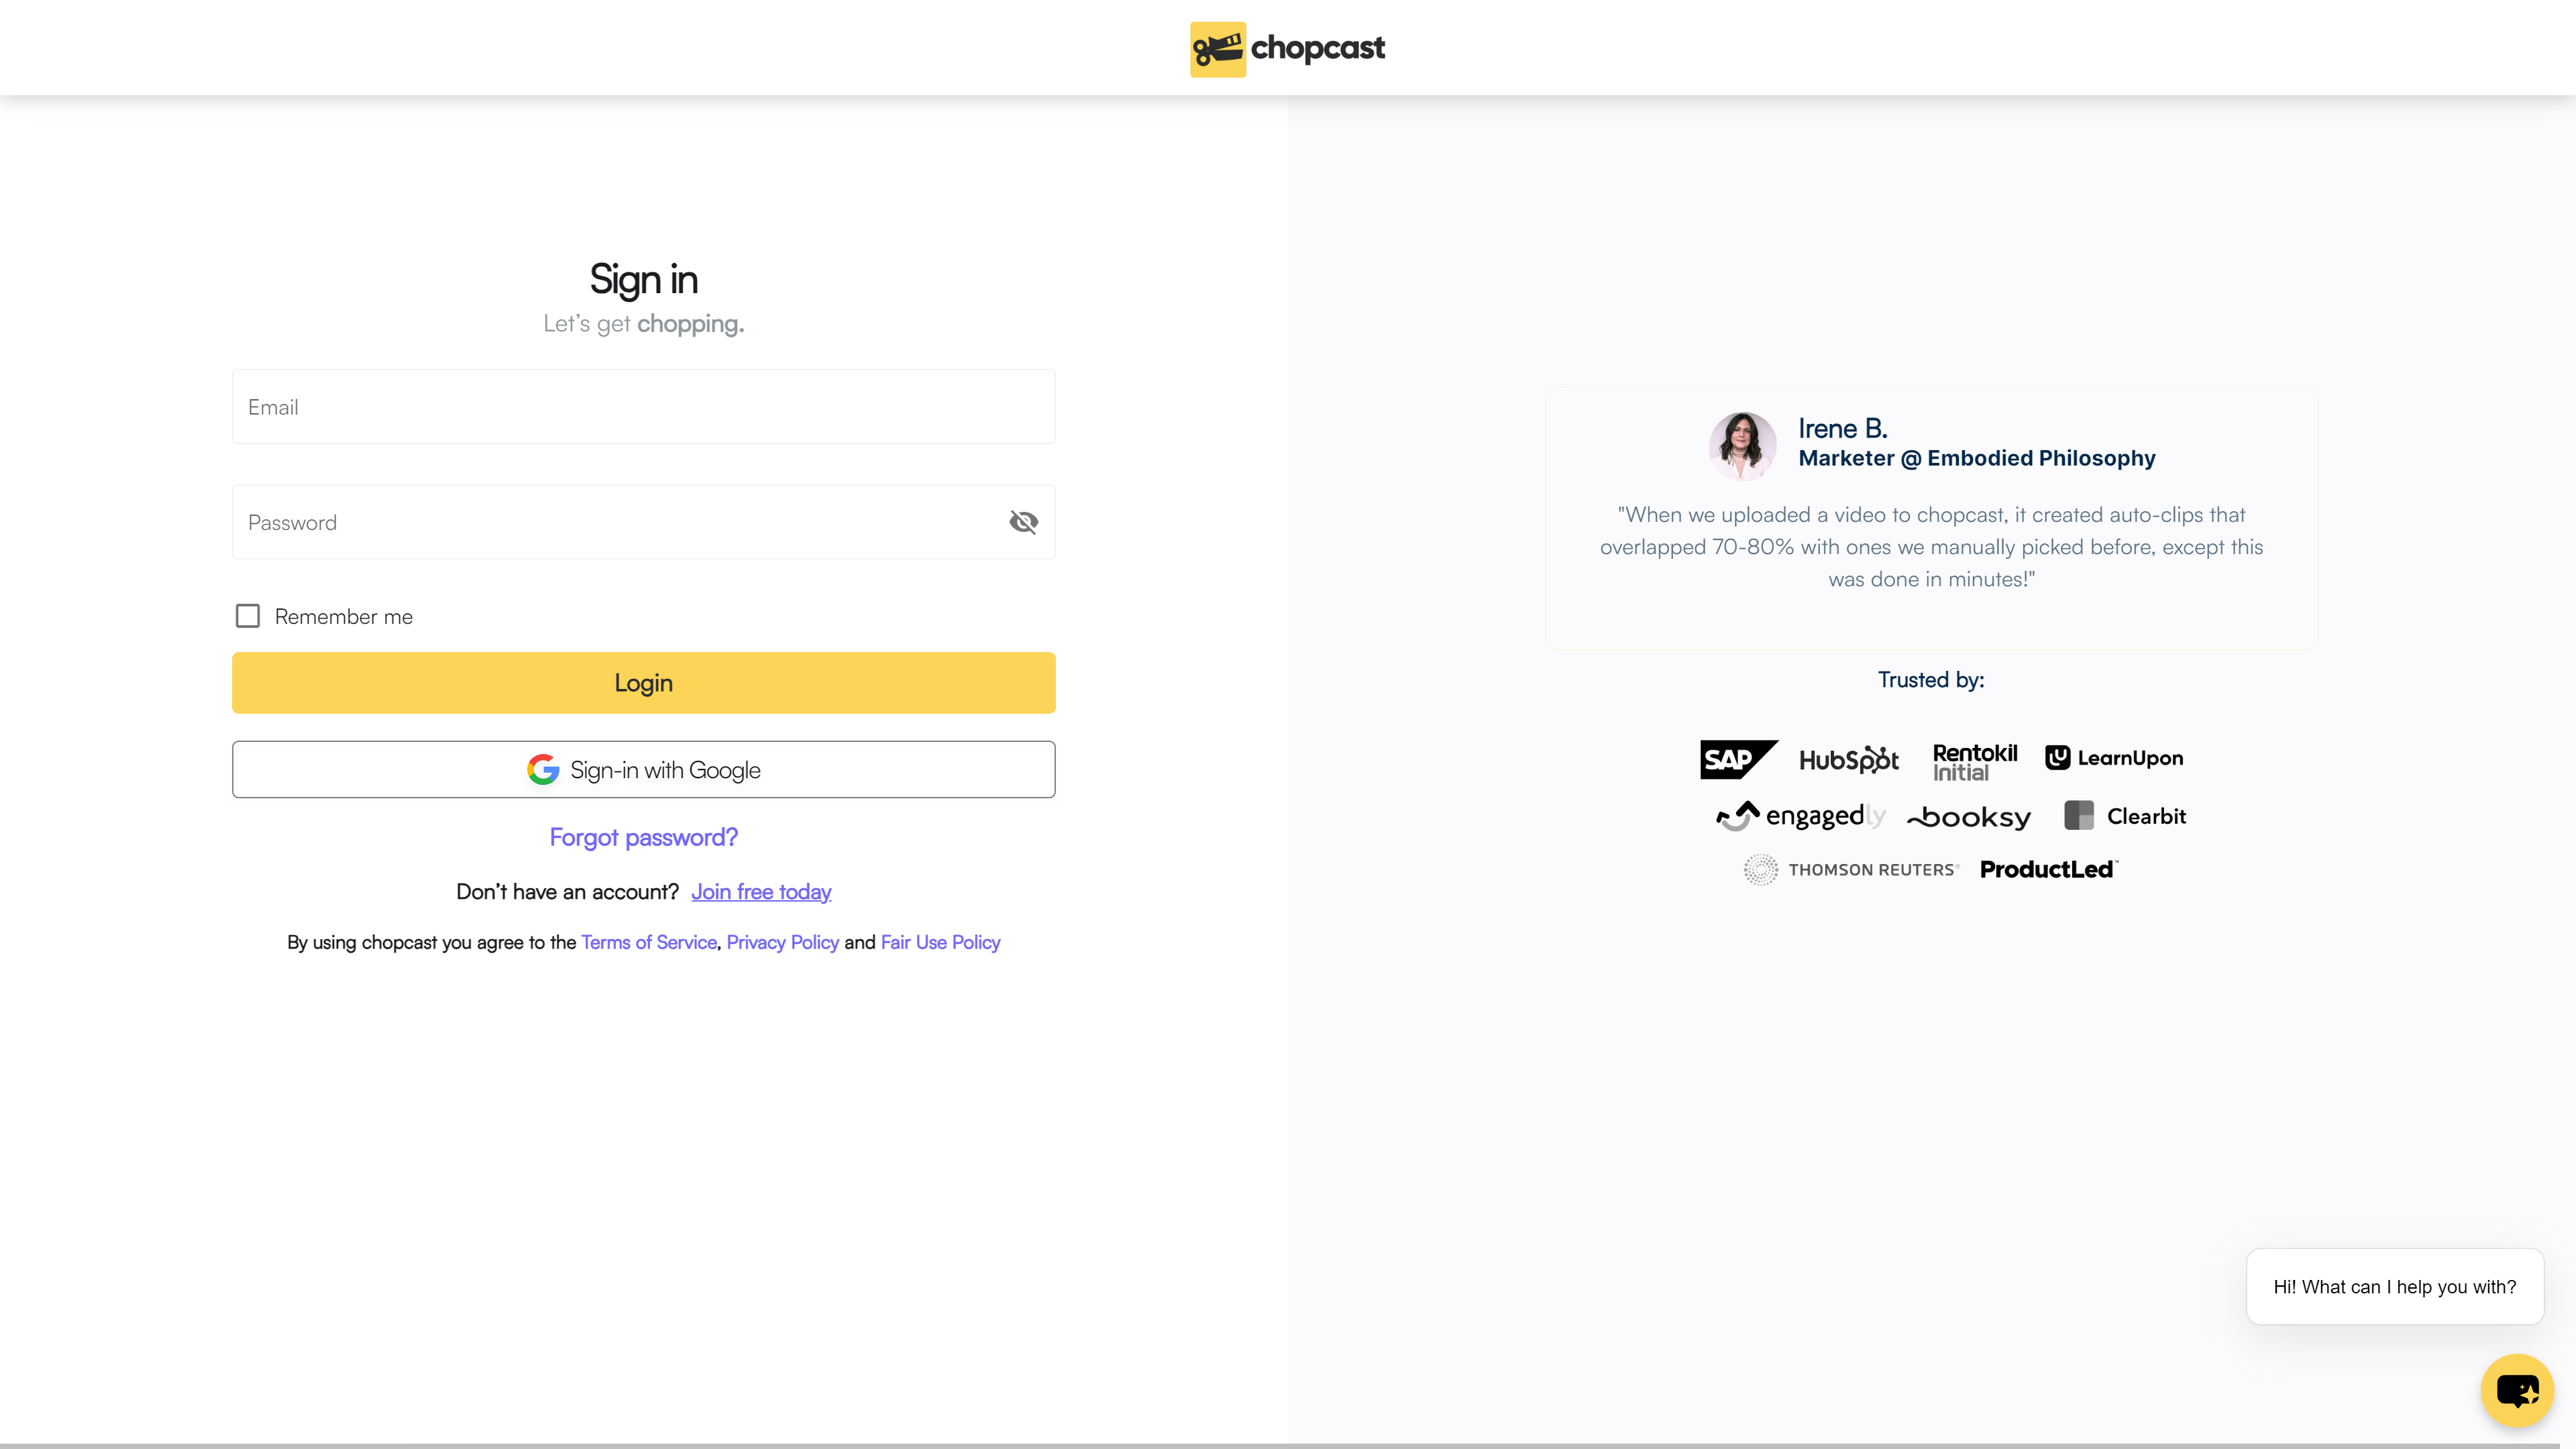Click the Rentokil Initial logo
Screen dimensions: 2576x1449
[x=1974, y=762]
